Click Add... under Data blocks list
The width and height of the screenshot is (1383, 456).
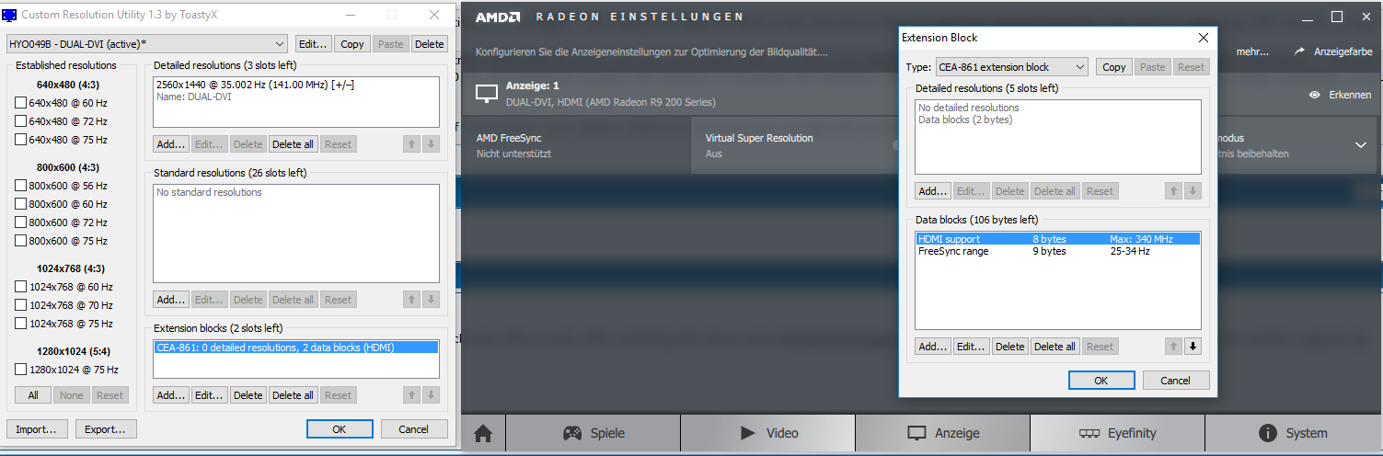[932, 347]
